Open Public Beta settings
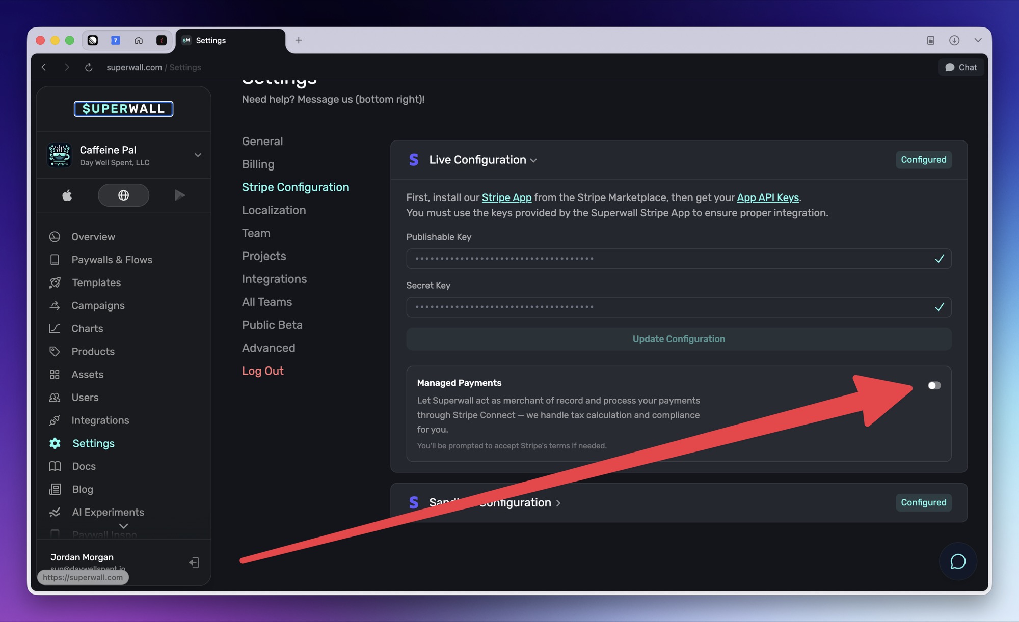The width and height of the screenshot is (1019, 622). click(272, 325)
